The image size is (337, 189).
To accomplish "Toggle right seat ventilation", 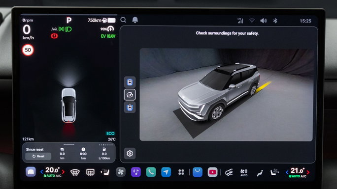I will coord(274,172).
